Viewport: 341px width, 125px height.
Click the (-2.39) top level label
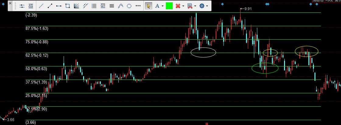tap(31, 15)
